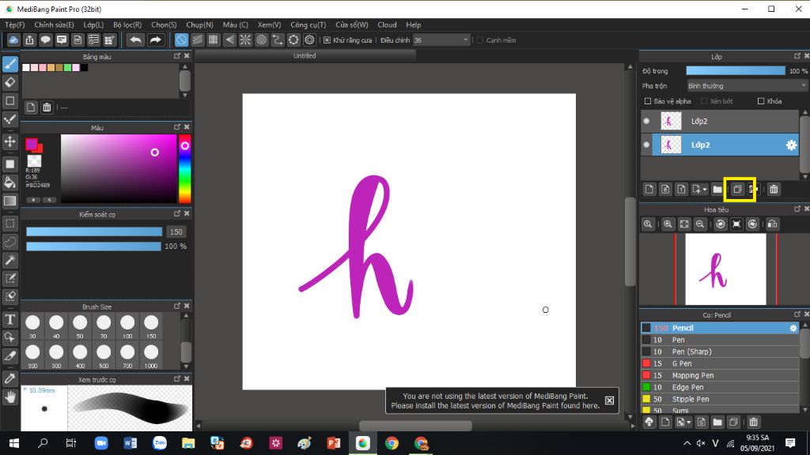Enable the Bảo vệ alpha checkbox
This screenshot has width=810, height=455.
click(647, 101)
